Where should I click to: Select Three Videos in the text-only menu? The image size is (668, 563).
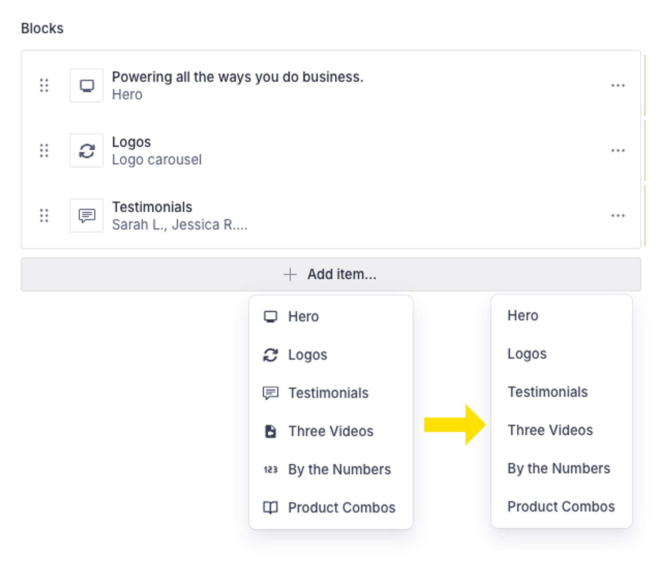coord(550,430)
